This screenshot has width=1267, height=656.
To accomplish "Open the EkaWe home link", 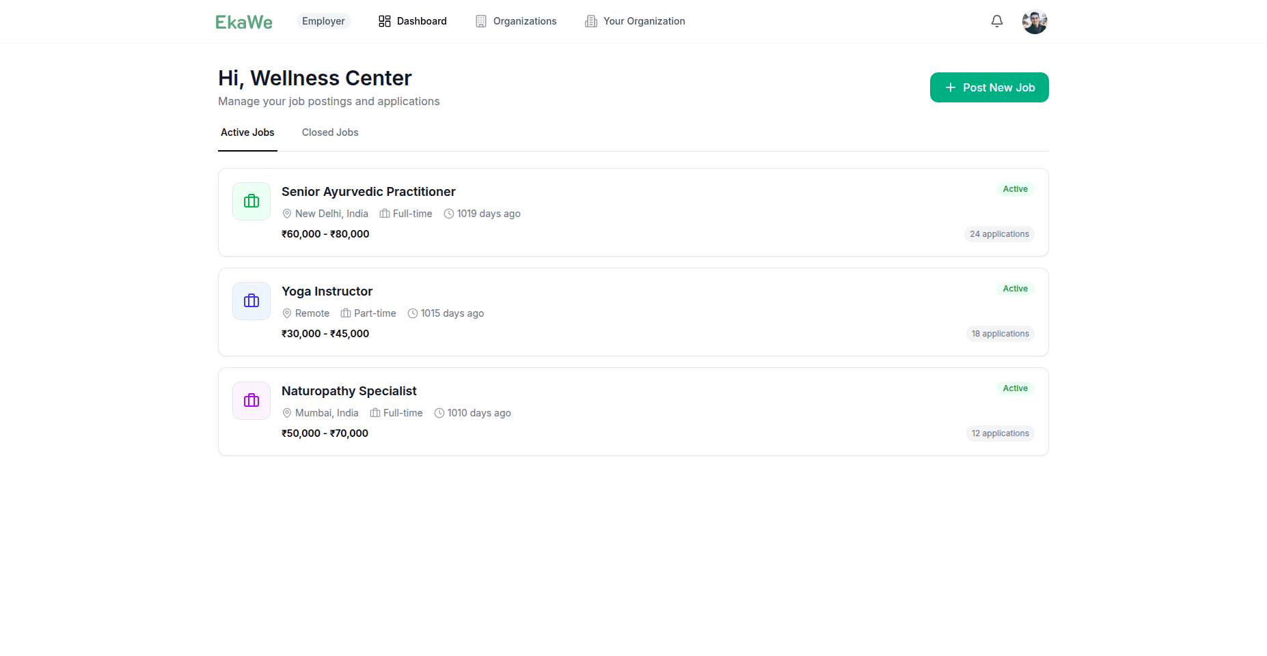I will coord(243,21).
